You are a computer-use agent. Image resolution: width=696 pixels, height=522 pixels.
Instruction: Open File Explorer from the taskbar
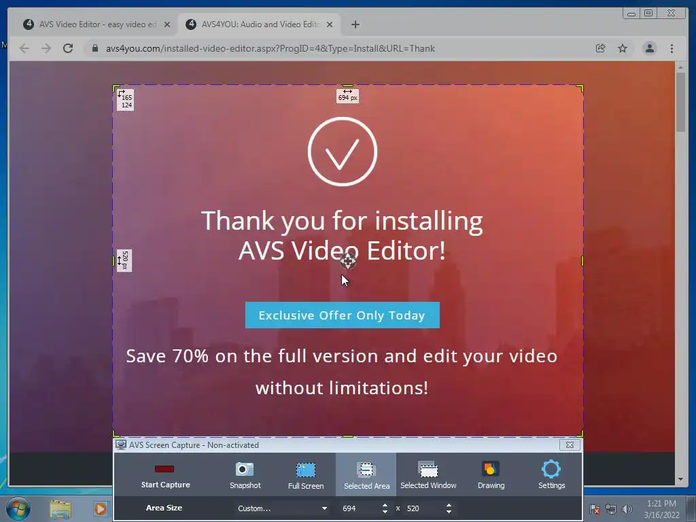60,509
